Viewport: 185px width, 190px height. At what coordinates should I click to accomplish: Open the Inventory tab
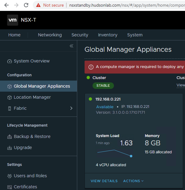point(108,35)
